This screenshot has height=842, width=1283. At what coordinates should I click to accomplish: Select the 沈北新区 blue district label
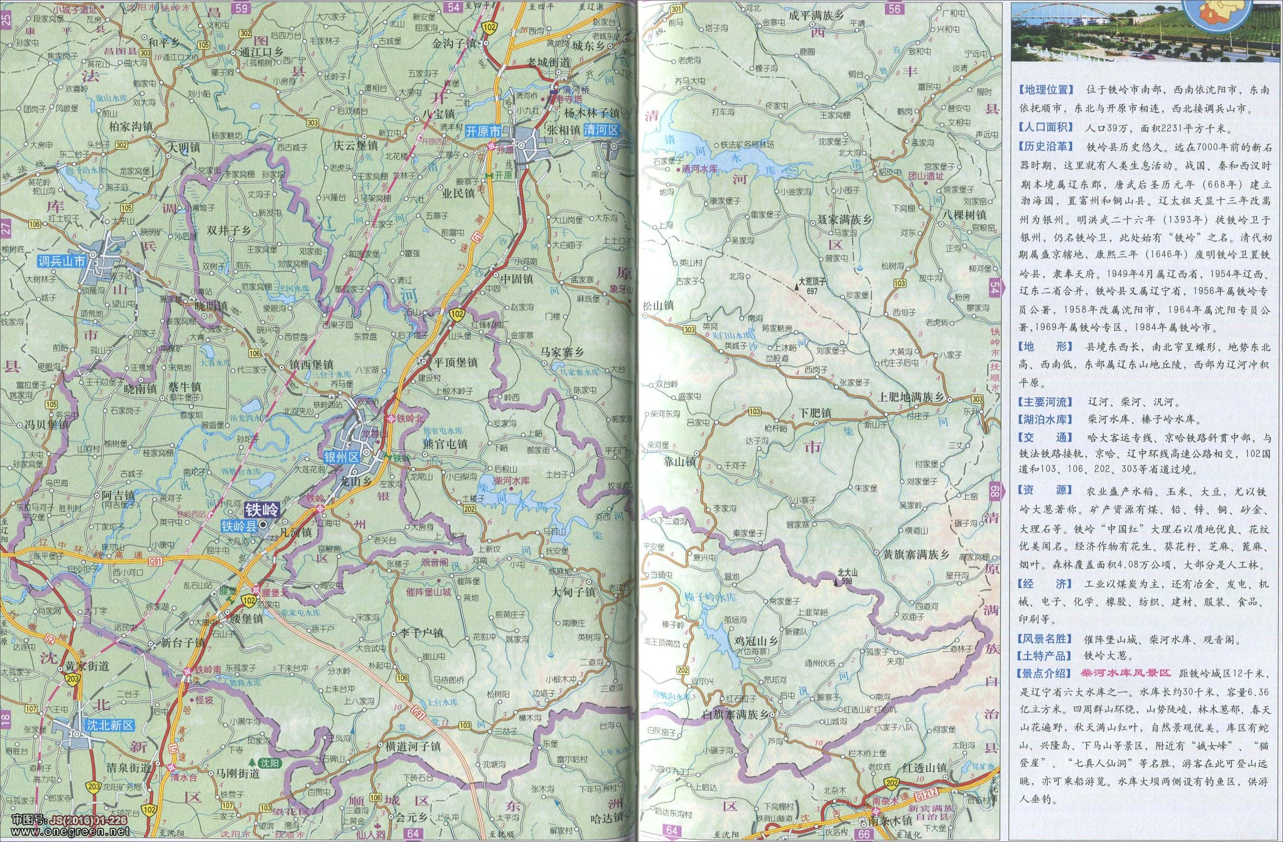tap(110, 725)
